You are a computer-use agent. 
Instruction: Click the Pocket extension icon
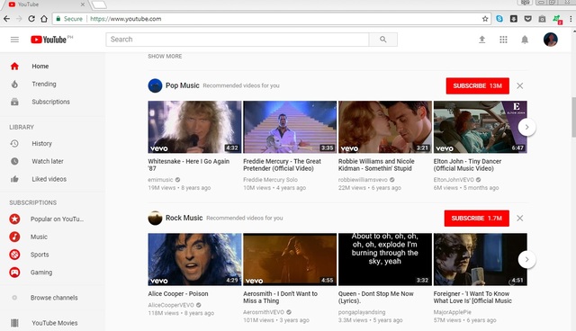[x=528, y=19]
